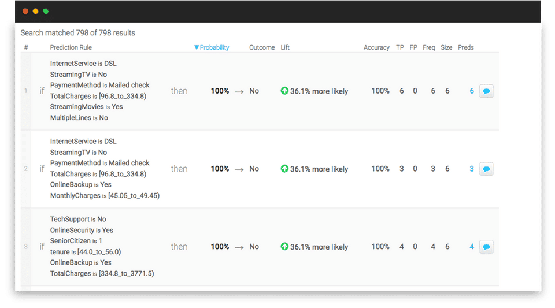The height and width of the screenshot is (308, 555).
Task: Click the FP column header
Action: point(413,47)
